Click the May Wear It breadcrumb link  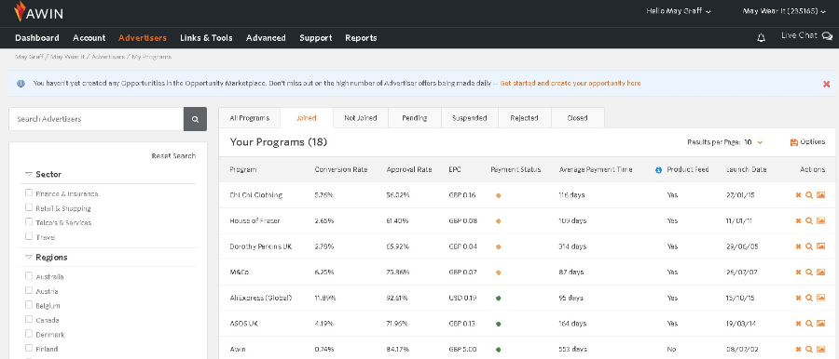tap(67, 56)
